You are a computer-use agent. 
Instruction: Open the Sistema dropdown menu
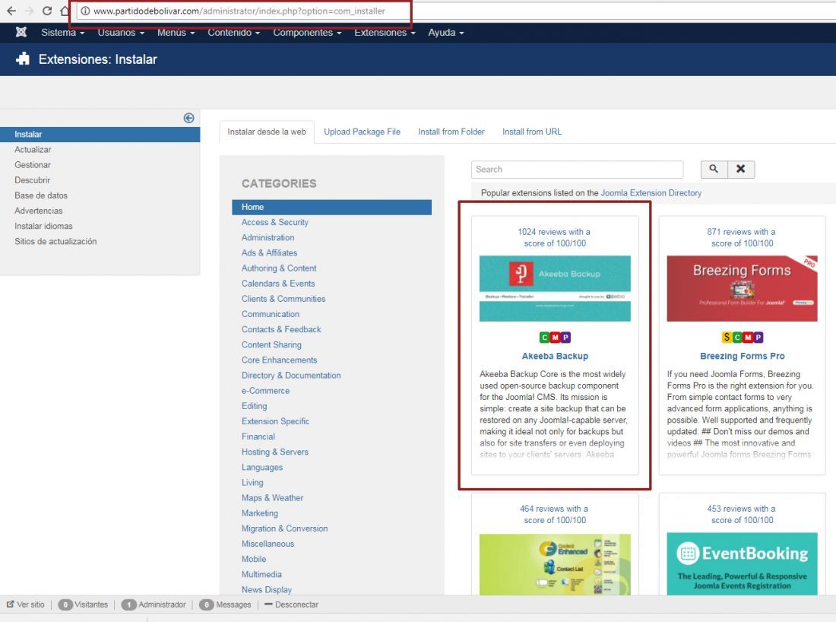pos(63,33)
